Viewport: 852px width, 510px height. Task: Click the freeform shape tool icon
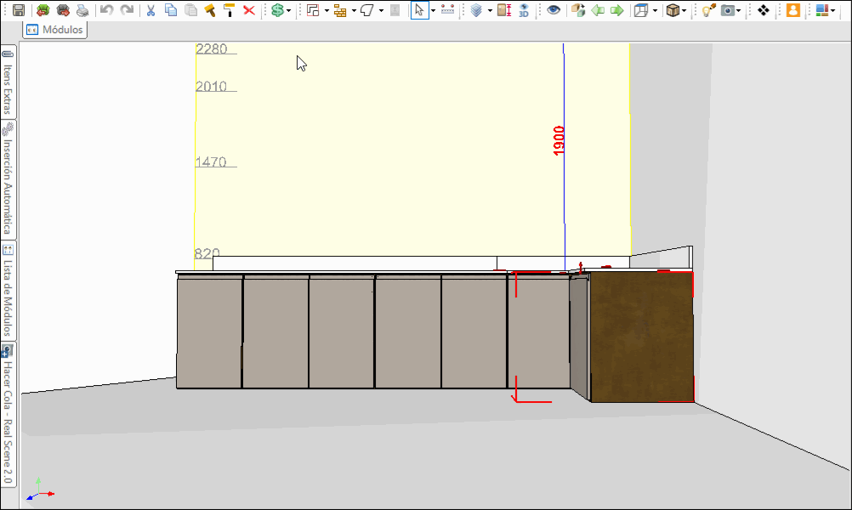coord(367,10)
